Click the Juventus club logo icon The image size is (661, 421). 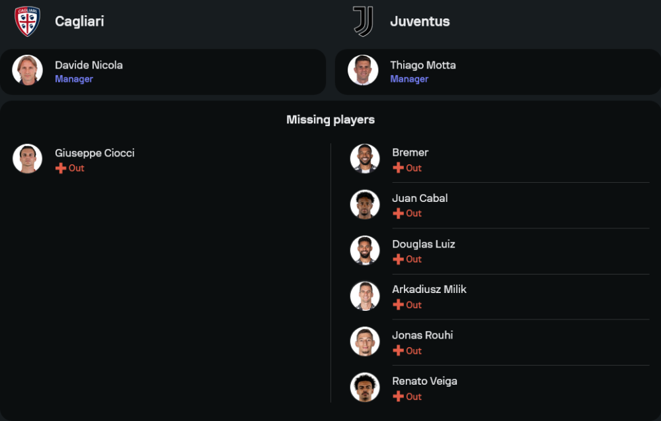tap(363, 21)
